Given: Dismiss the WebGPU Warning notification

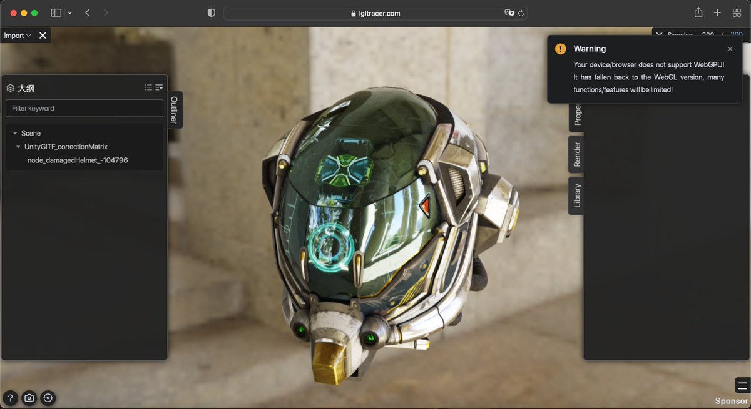Looking at the screenshot, I should click(x=730, y=49).
